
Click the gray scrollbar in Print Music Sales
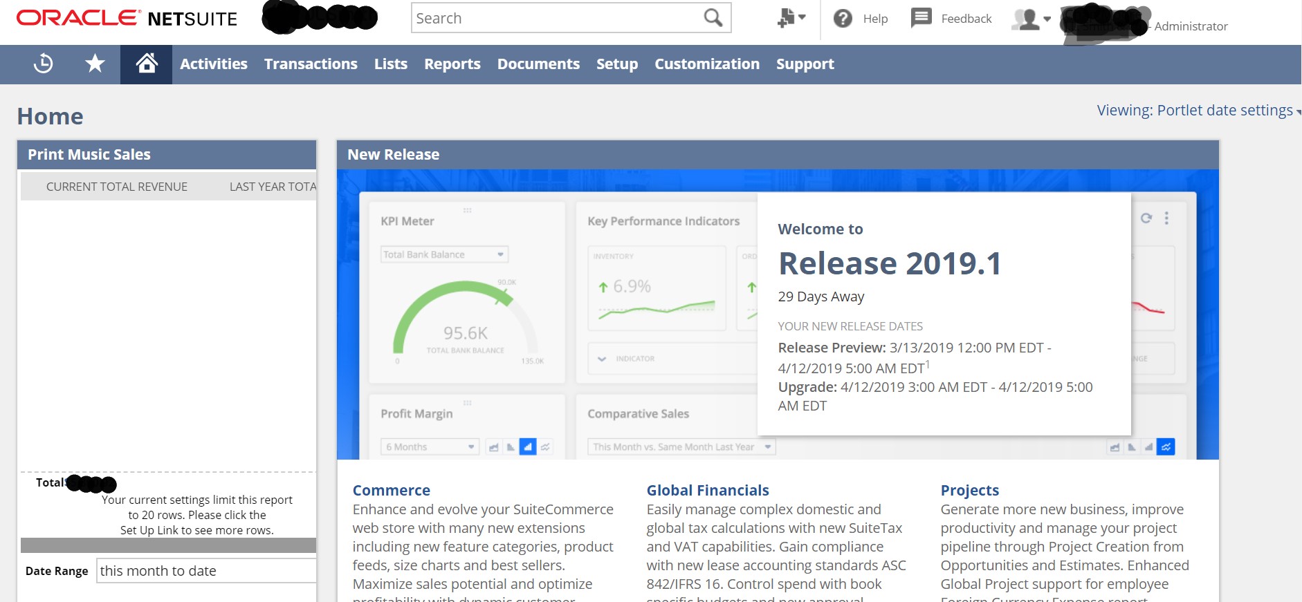coord(168,545)
